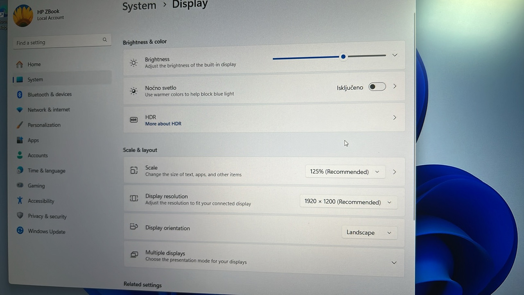524x295 pixels.
Task: Click the Scale icon
Action: 134,170
